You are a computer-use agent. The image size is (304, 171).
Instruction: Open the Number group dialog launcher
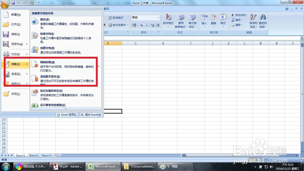[159, 32]
